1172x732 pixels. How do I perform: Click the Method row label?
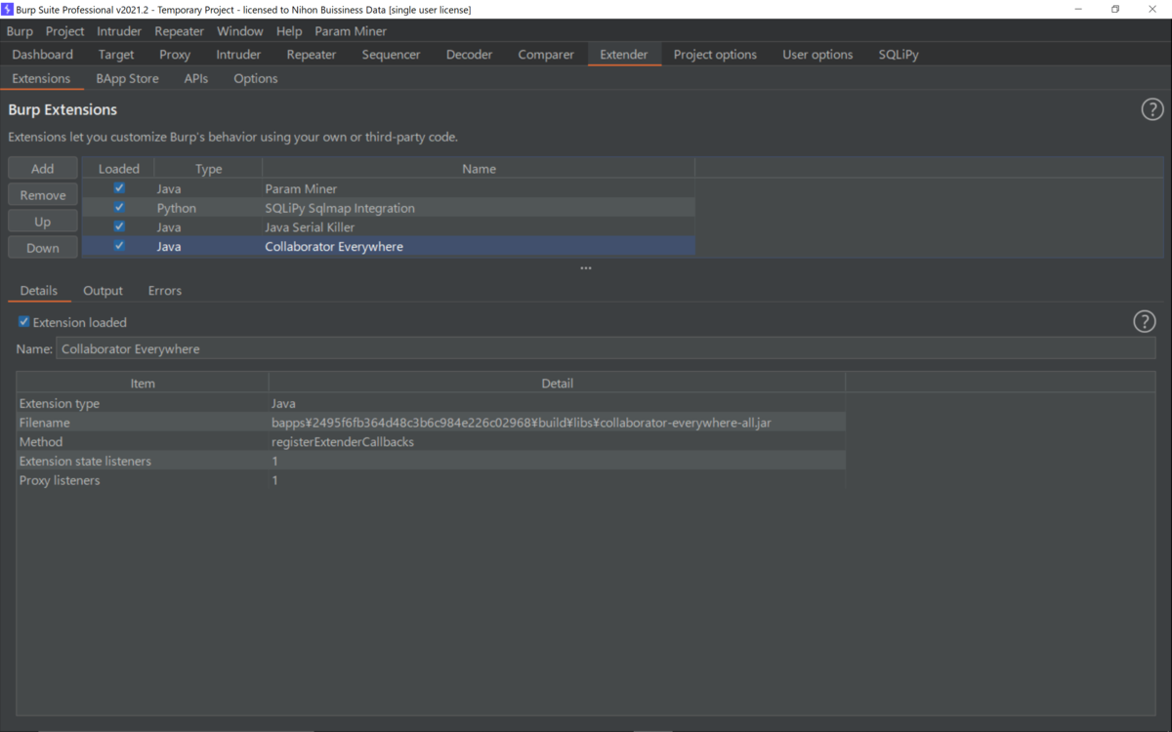41,441
